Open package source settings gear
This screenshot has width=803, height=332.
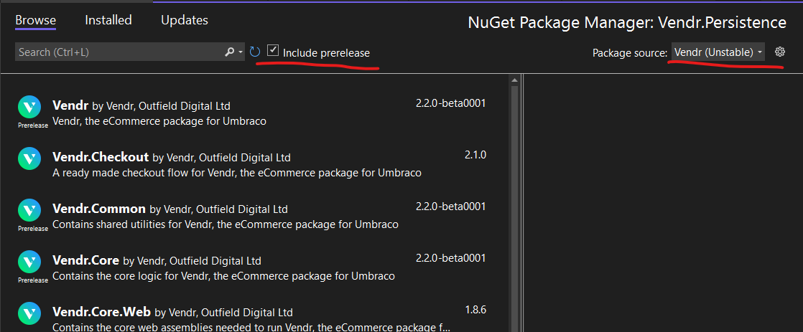pos(780,51)
